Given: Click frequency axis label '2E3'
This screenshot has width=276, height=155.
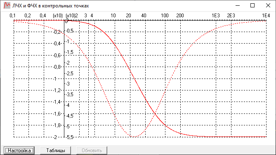Looking at the screenshot, I should [x=231, y=16].
